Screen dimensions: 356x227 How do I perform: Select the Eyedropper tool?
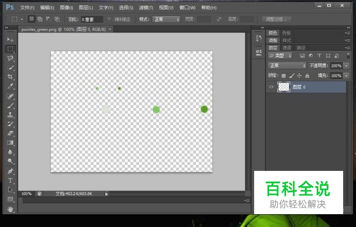tap(10, 86)
